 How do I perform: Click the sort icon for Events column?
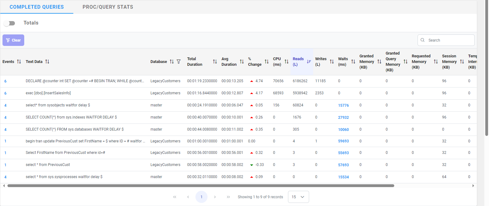[19, 61]
